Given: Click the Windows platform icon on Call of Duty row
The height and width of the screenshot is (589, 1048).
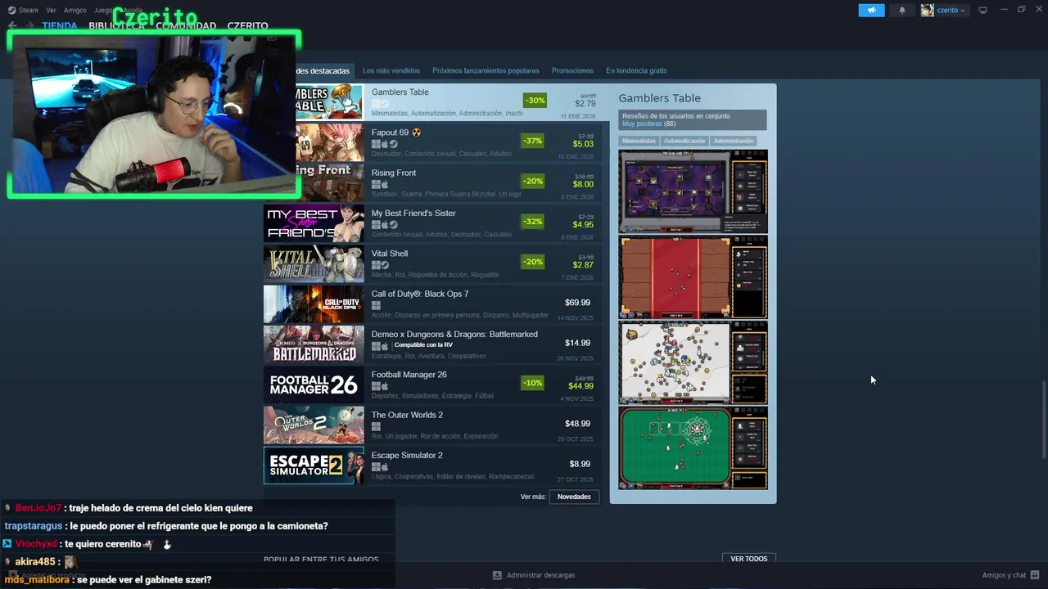Looking at the screenshot, I should click(376, 305).
